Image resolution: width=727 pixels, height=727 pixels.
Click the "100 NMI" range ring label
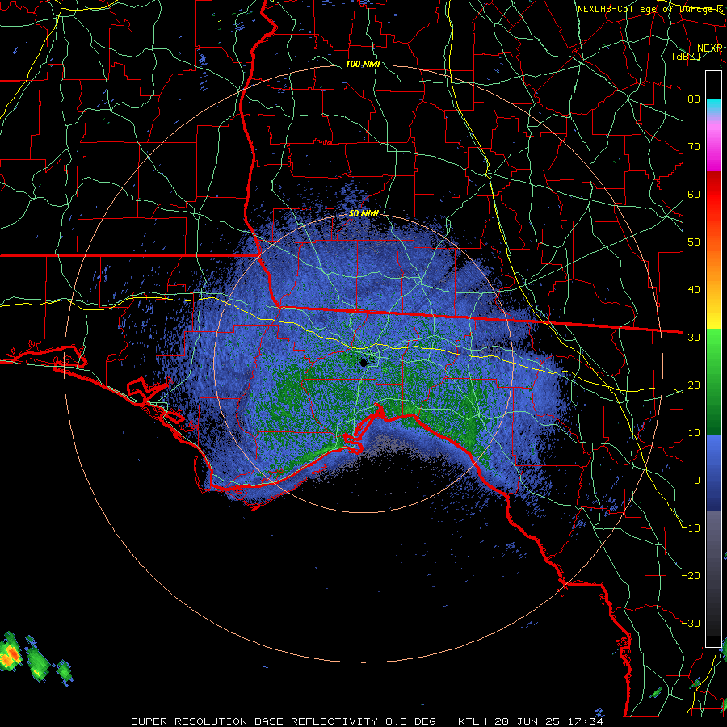click(363, 64)
